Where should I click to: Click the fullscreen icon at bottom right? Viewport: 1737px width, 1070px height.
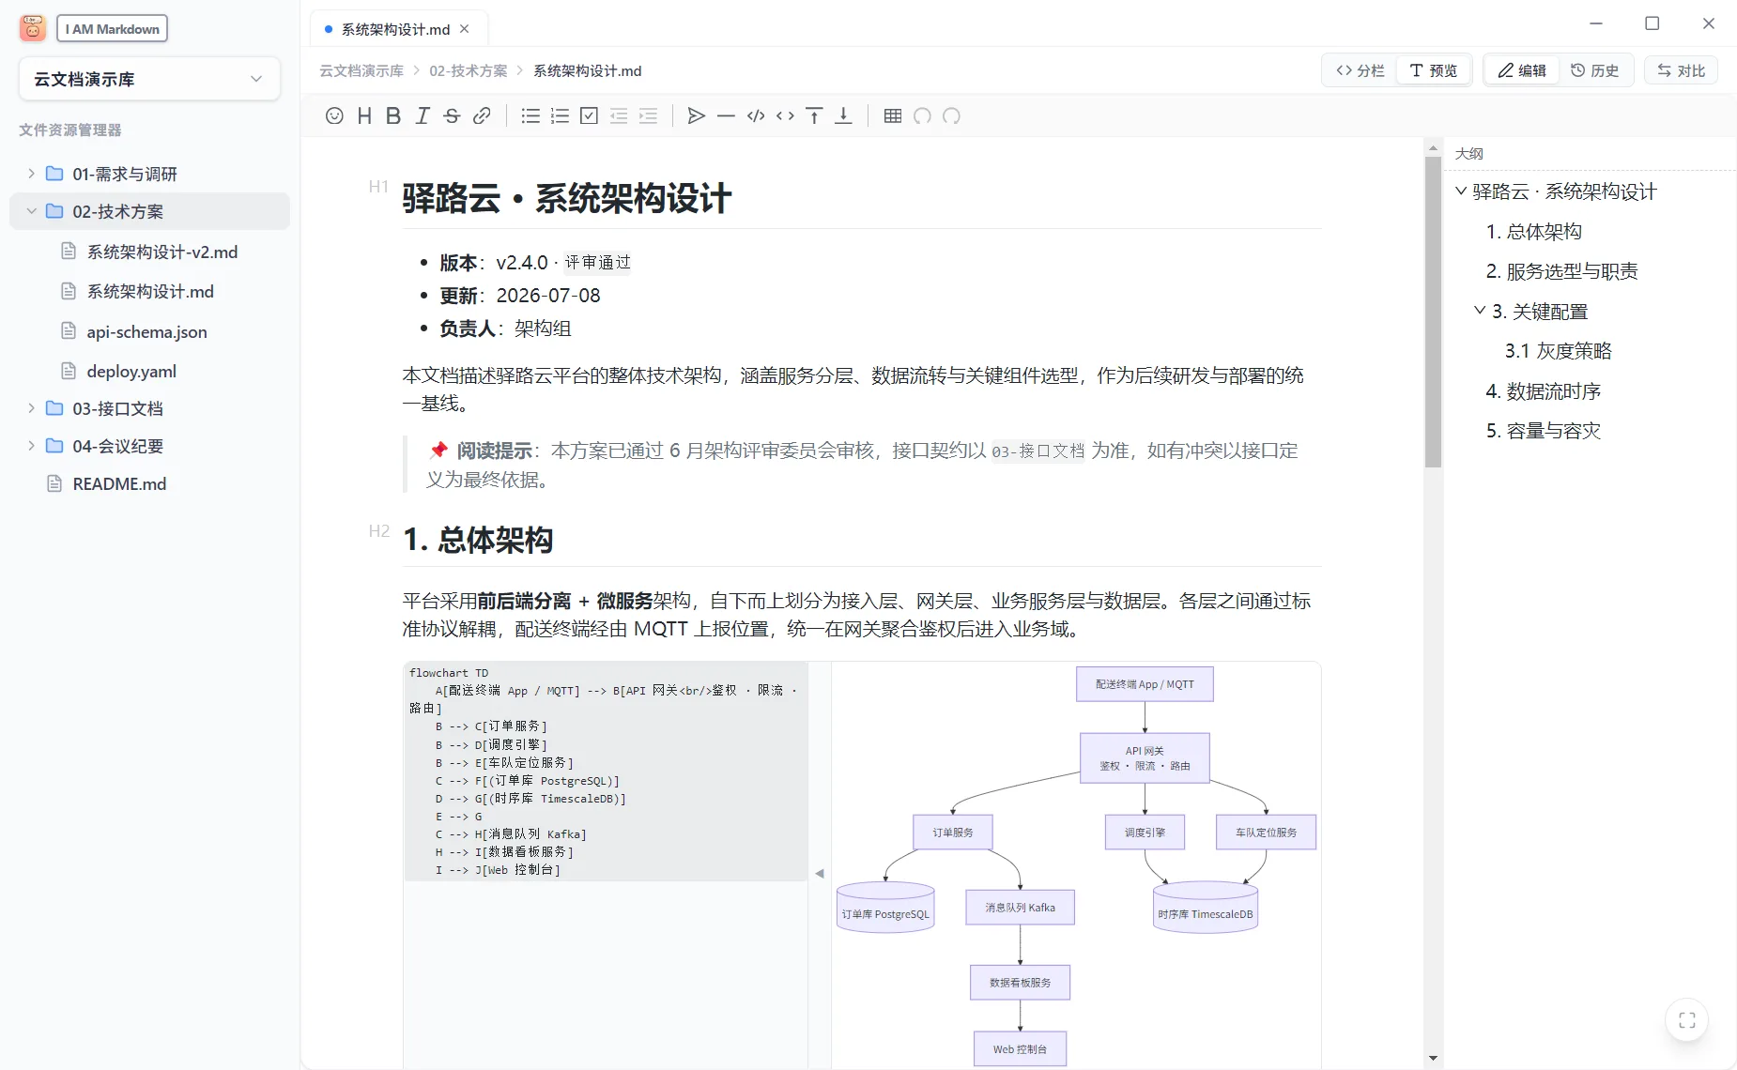coord(1686,1020)
